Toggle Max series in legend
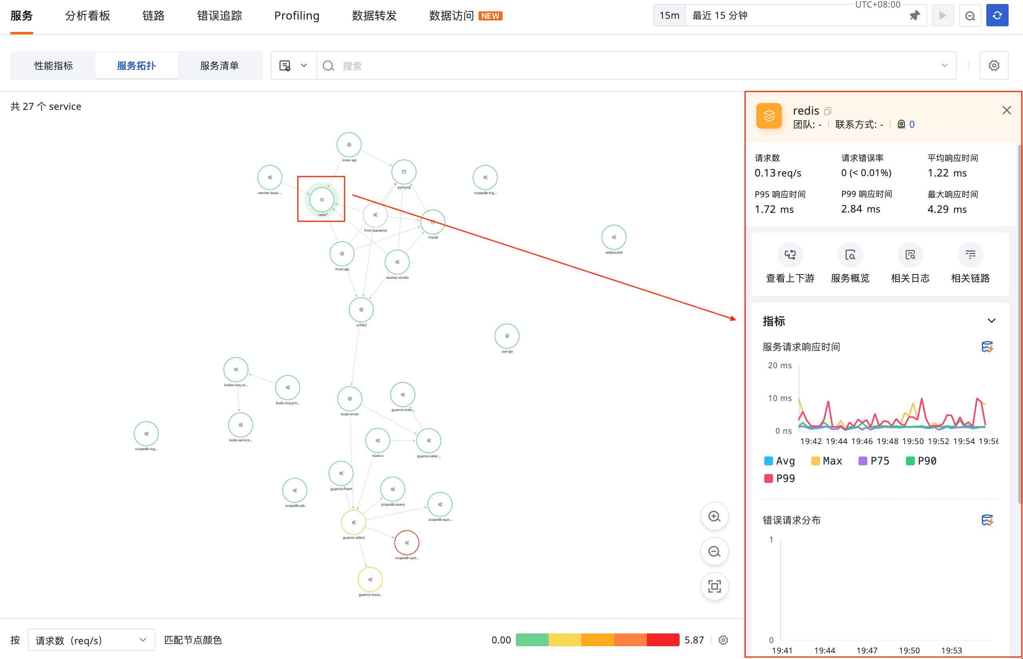This screenshot has height=659, width=1023. click(827, 461)
